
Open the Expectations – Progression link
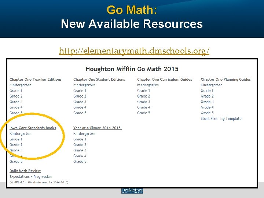(31, 176)
